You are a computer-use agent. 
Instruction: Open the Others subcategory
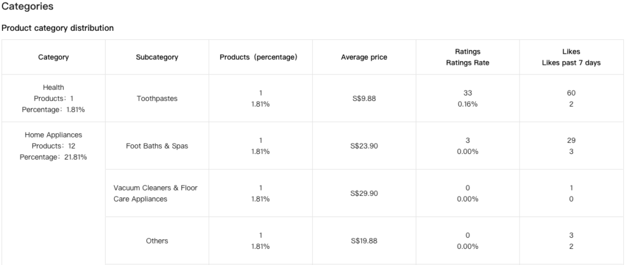(x=157, y=241)
